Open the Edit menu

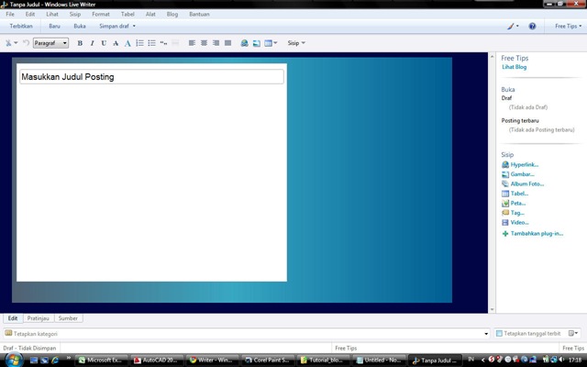tap(30, 15)
